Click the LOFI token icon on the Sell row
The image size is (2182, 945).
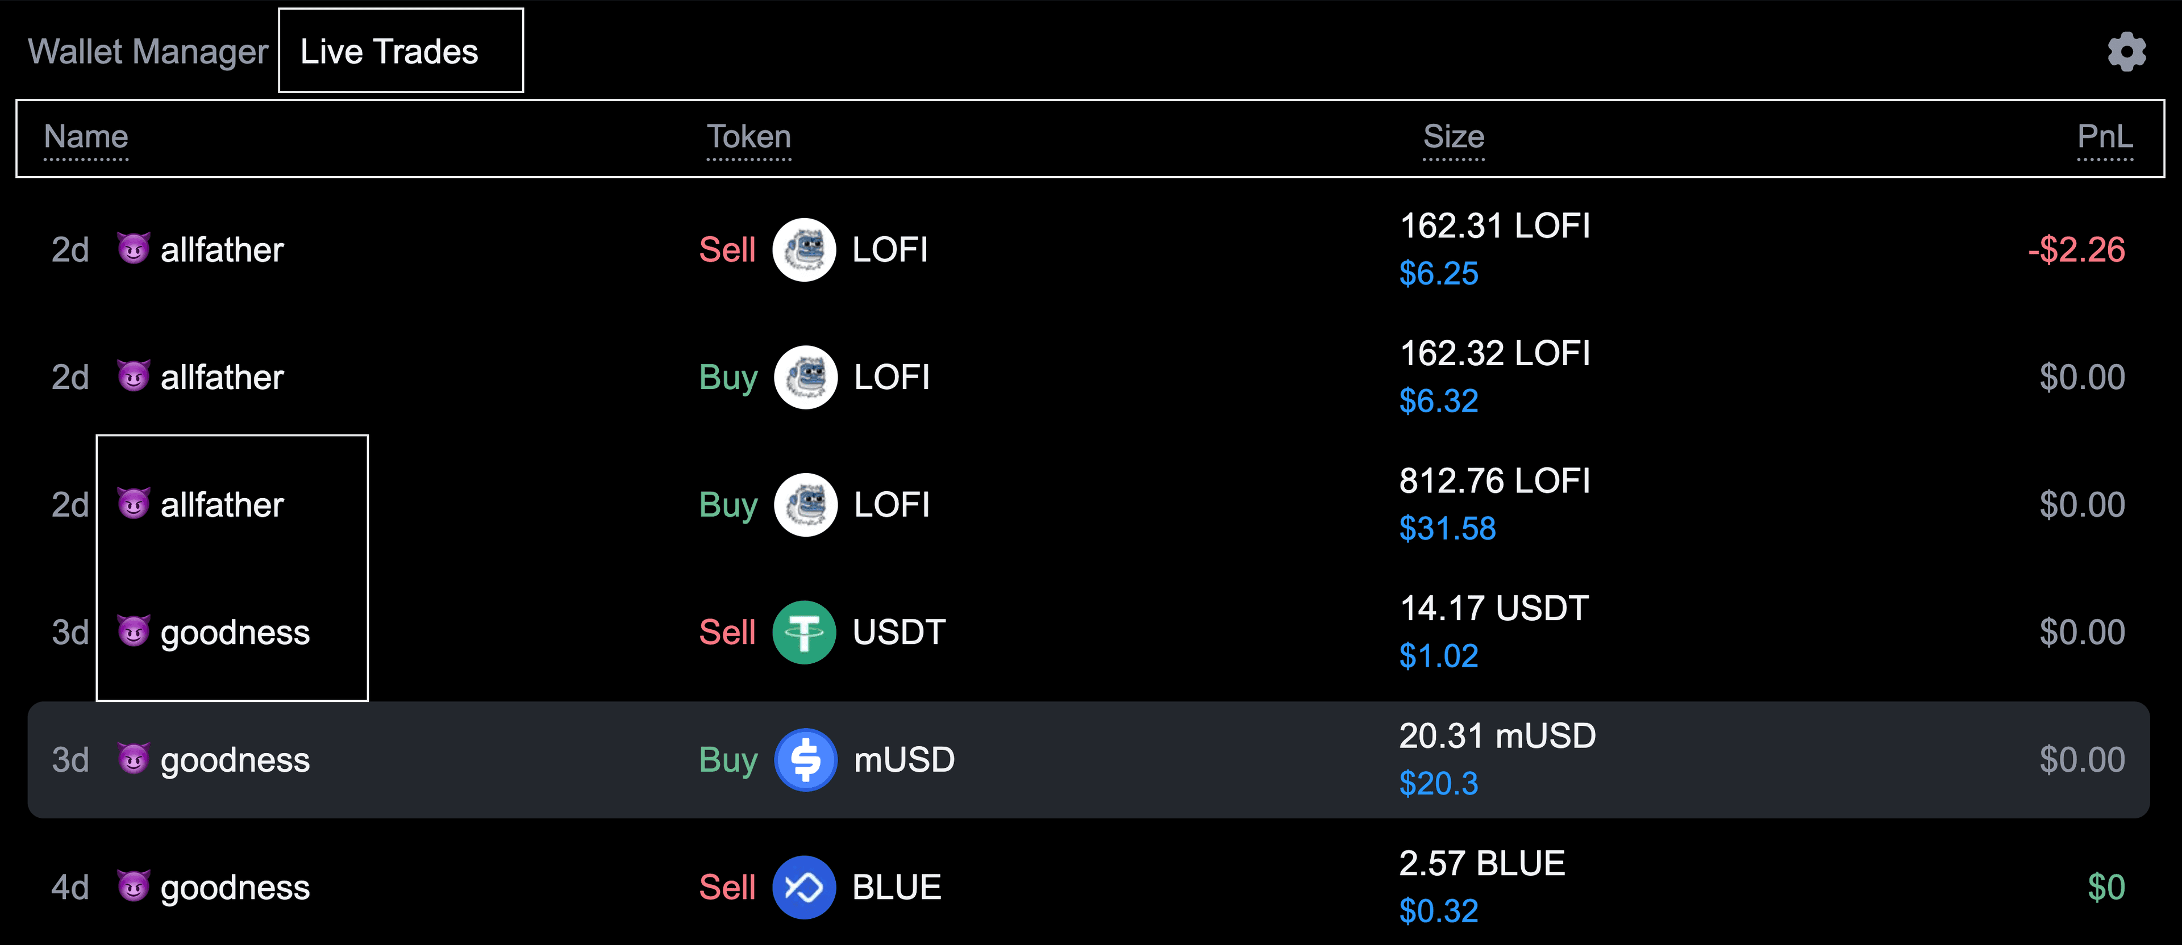tap(806, 250)
